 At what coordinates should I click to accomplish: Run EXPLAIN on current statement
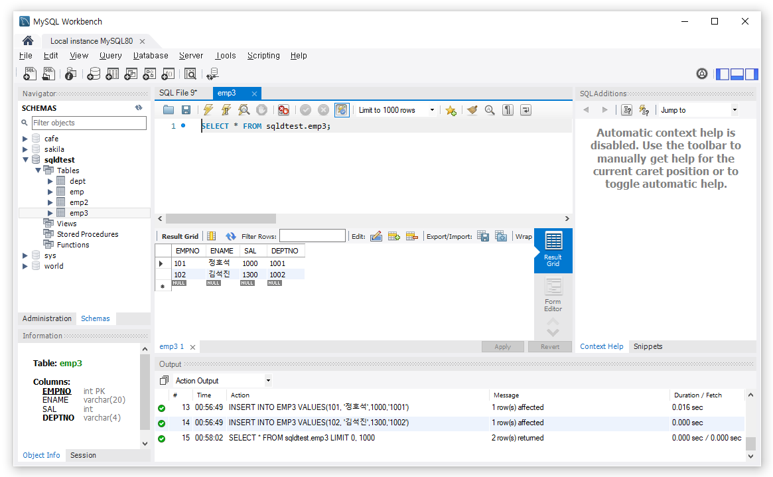click(x=244, y=110)
